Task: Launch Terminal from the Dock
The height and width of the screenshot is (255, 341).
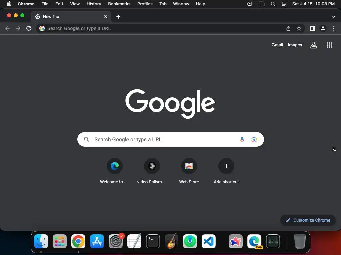Action: click(x=153, y=241)
